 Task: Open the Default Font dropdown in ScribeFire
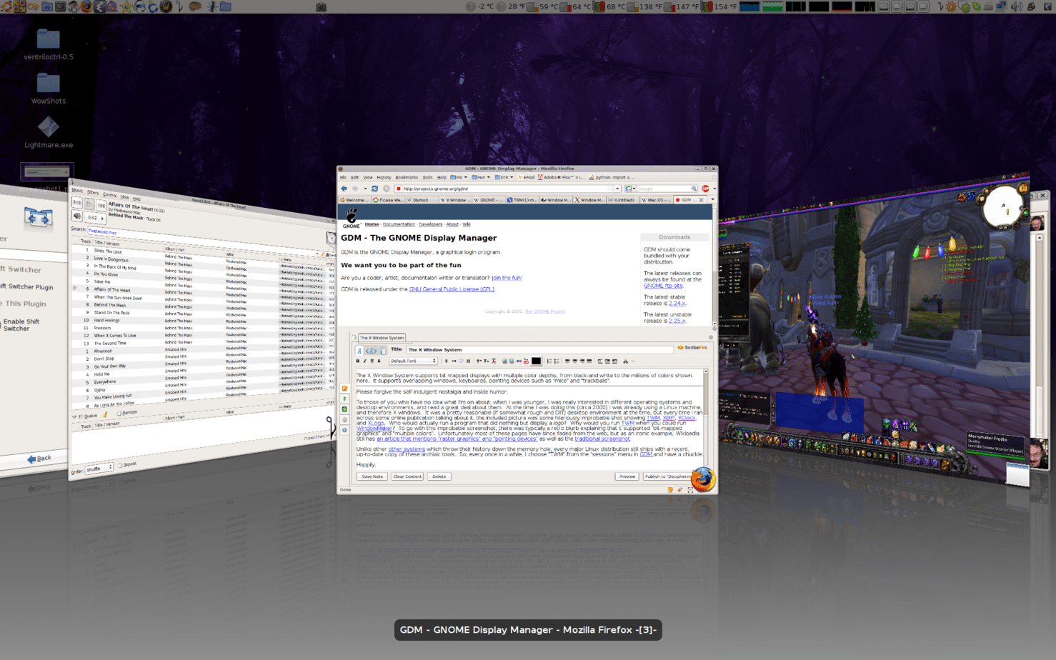coord(413,361)
